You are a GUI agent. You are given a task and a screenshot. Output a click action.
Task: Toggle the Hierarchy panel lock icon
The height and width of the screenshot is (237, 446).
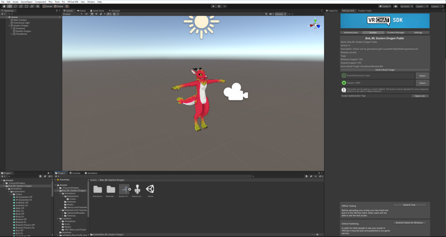57,11
